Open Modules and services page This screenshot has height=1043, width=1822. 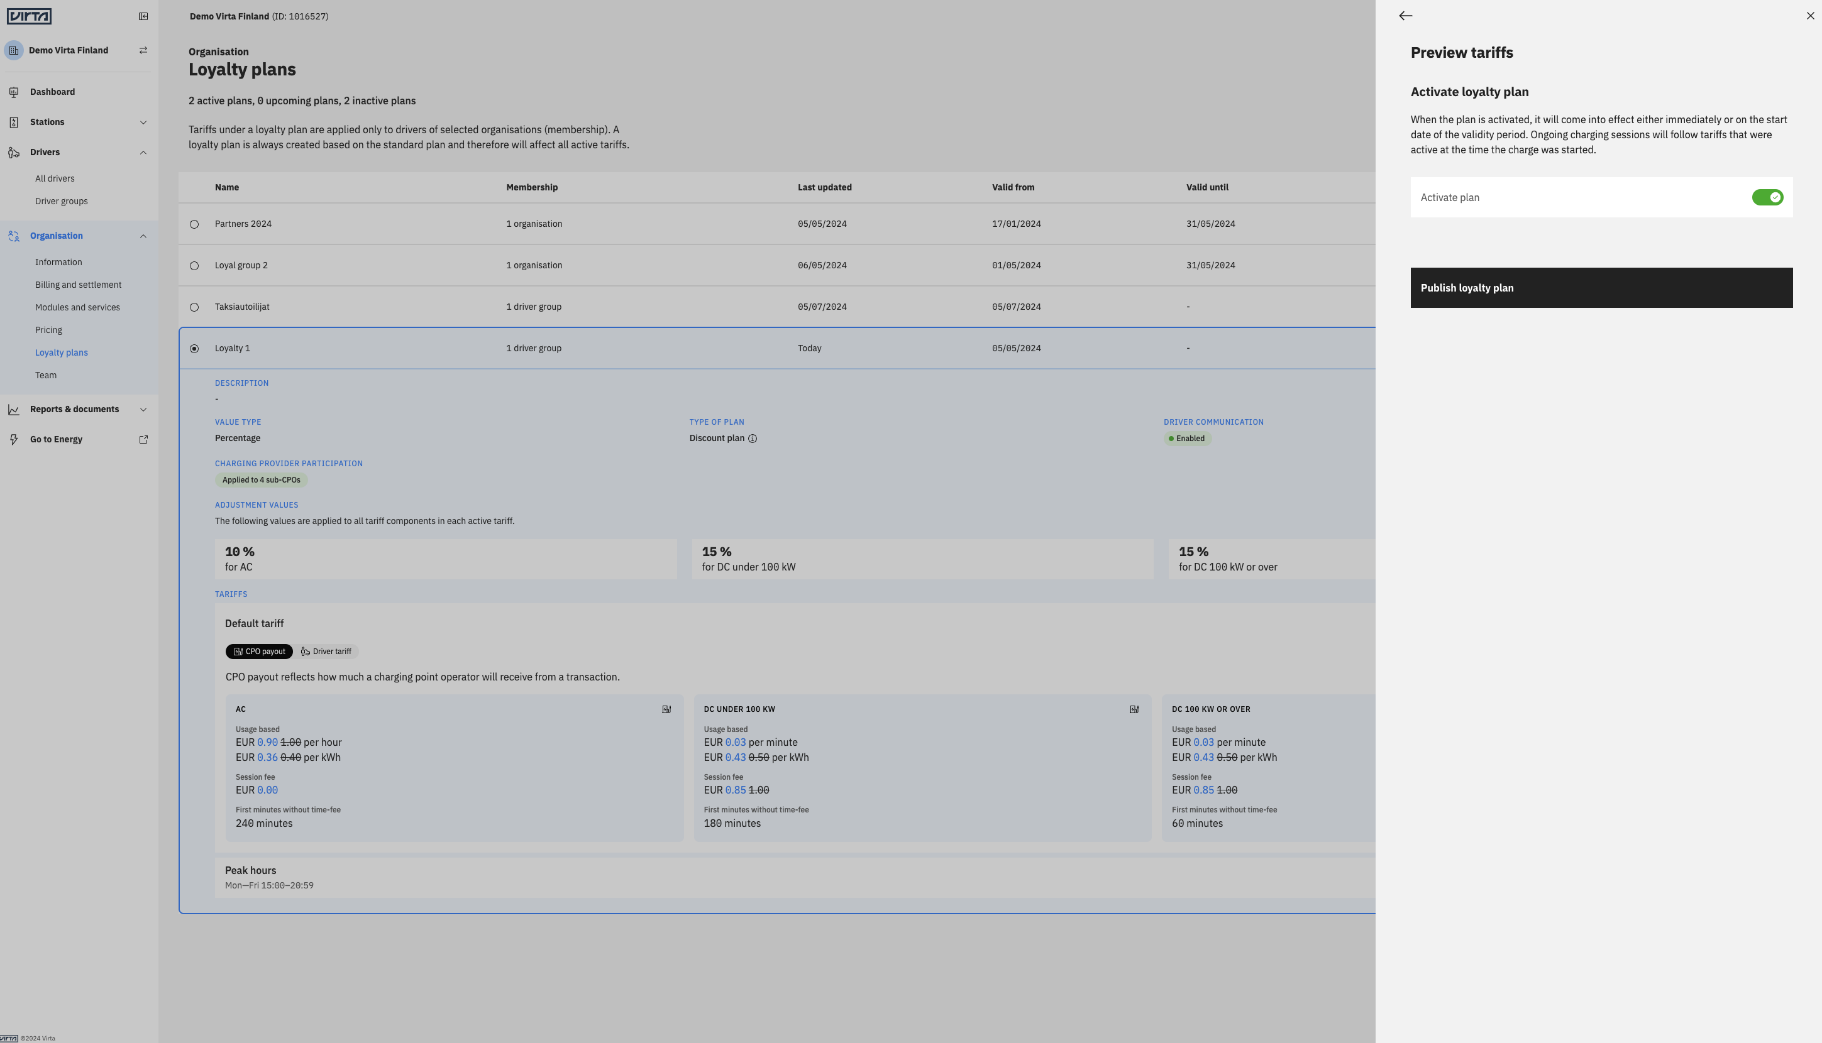click(77, 307)
